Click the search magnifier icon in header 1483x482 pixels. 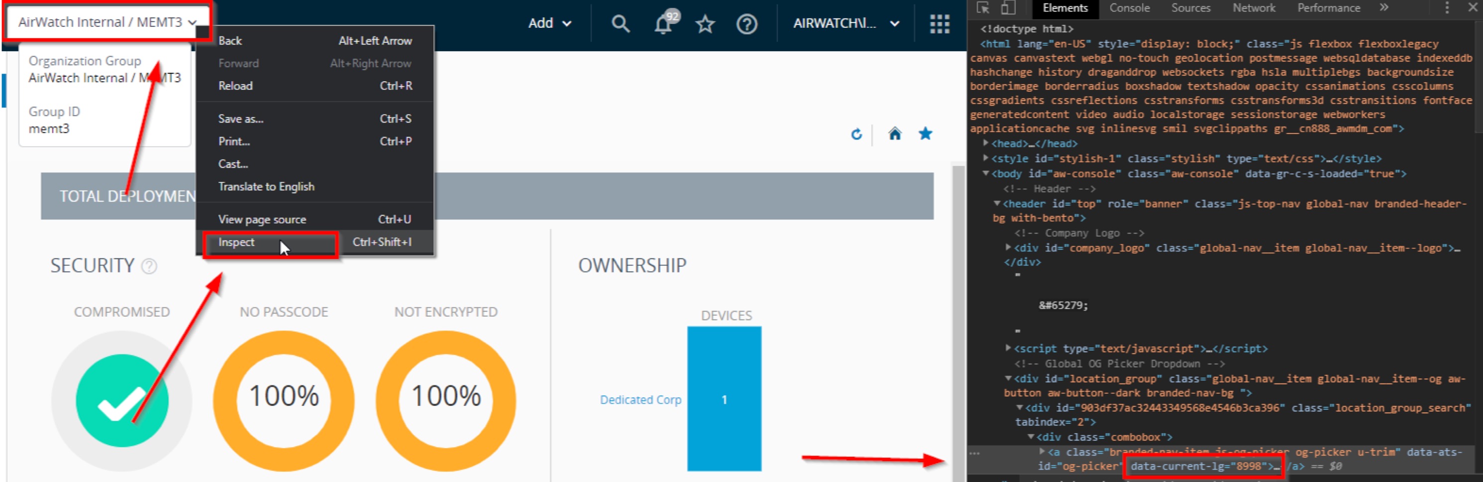[x=620, y=24]
